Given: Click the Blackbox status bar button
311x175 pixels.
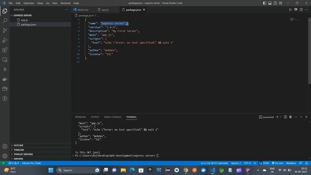Looking at the screenshot, I should tap(291, 163).
